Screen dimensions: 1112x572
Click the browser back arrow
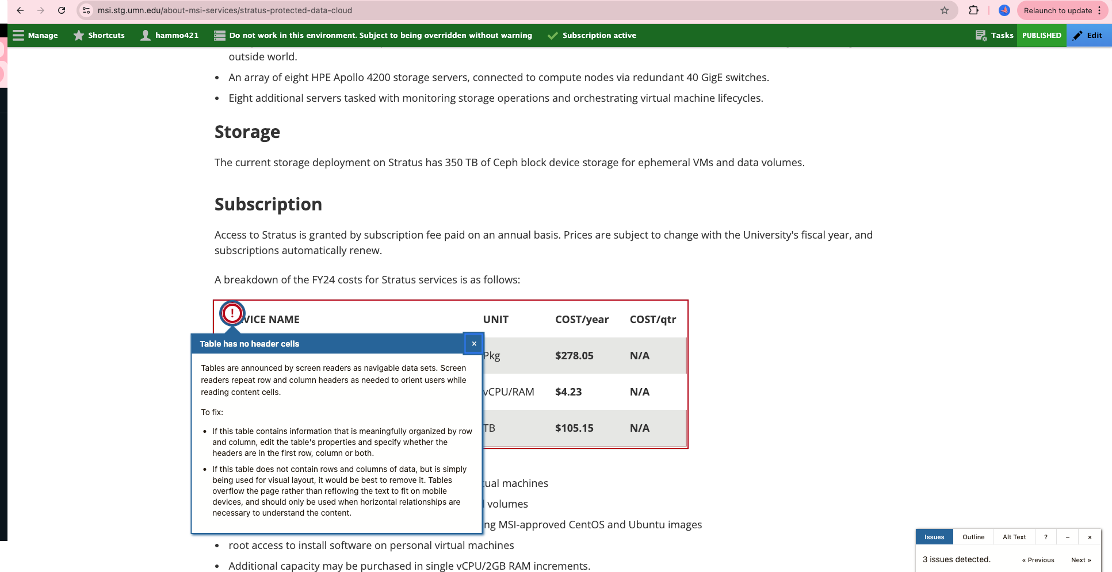point(20,10)
